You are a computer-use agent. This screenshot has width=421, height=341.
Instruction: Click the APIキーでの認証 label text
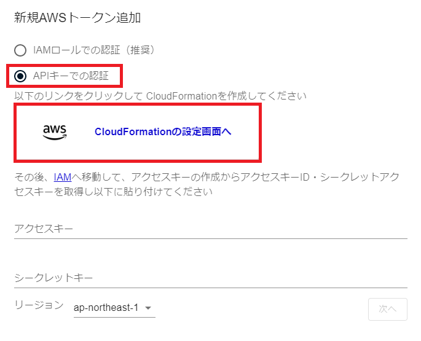(x=71, y=76)
